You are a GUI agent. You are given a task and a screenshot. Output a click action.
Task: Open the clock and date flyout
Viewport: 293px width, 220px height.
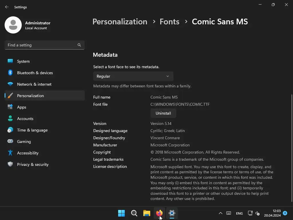[x=272, y=213]
